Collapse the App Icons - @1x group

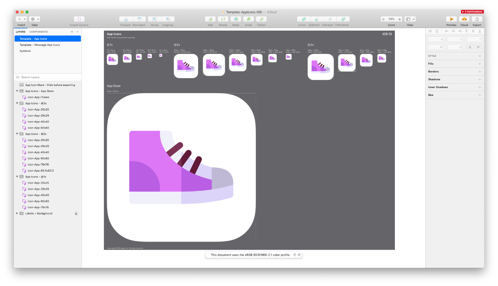(x=17, y=177)
